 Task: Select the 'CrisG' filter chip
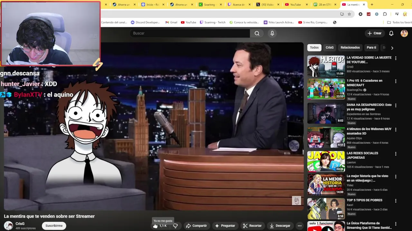[x=330, y=47]
